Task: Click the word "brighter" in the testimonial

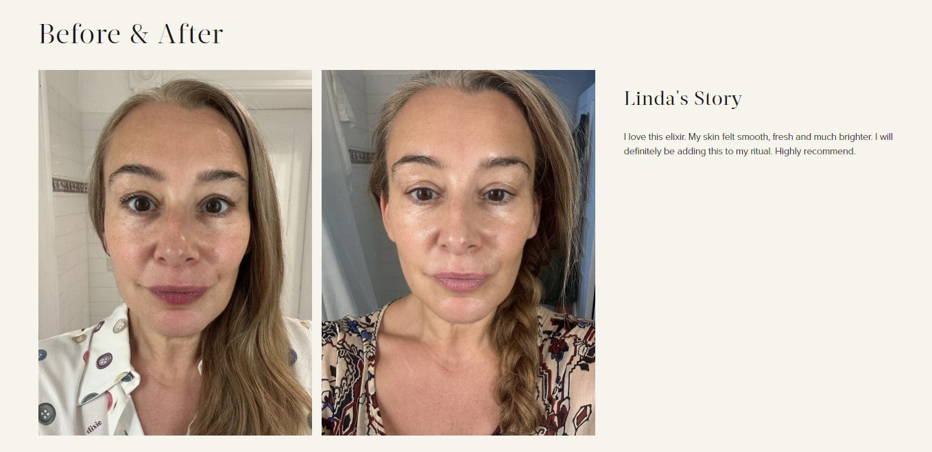Action: pyautogui.click(x=856, y=137)
